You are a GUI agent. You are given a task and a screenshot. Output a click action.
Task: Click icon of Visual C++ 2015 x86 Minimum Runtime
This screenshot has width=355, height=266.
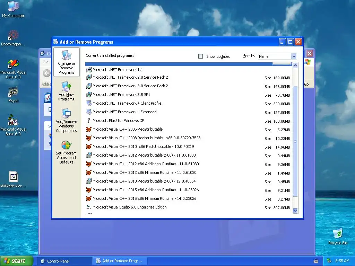(x=89, y=198)
